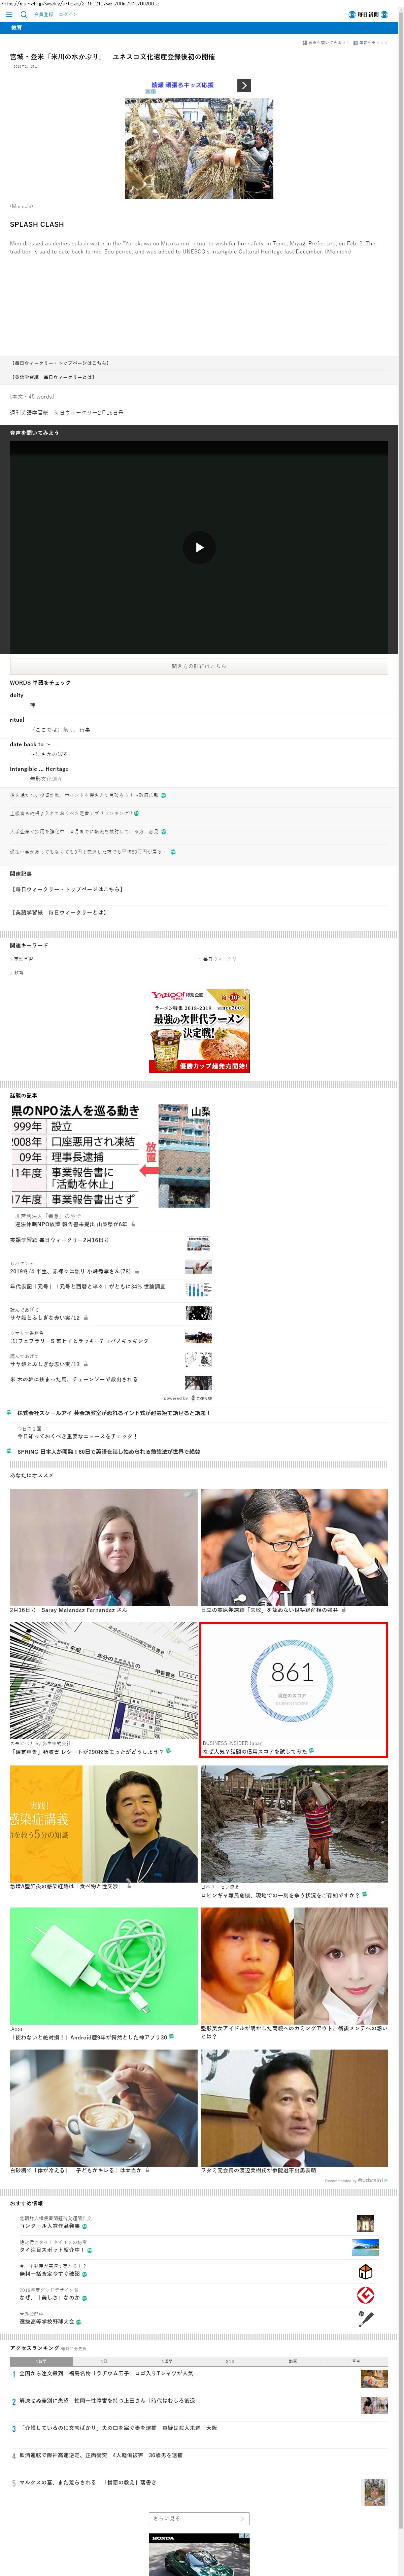The height and width of the screenshot is (2576, 404).
Task: Select the 1週間 ranking tab
Action: click(x=167, y=2361)
